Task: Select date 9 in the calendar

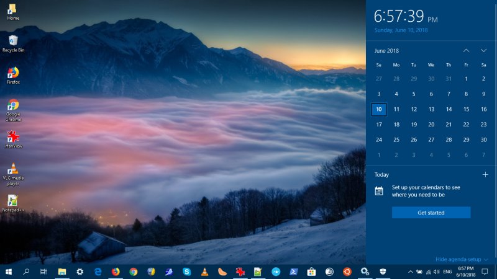Action: coord(483,94)
